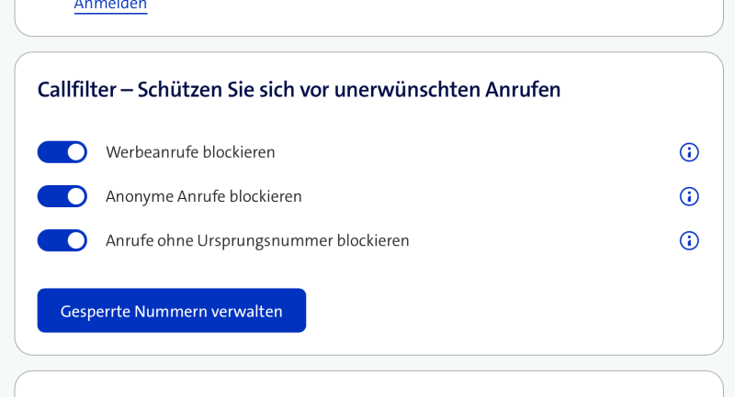
Task: Click the info icon beside the advertising-call toggle
Action: point(689,152)
